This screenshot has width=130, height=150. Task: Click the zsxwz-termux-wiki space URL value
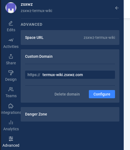pos(99,37)
